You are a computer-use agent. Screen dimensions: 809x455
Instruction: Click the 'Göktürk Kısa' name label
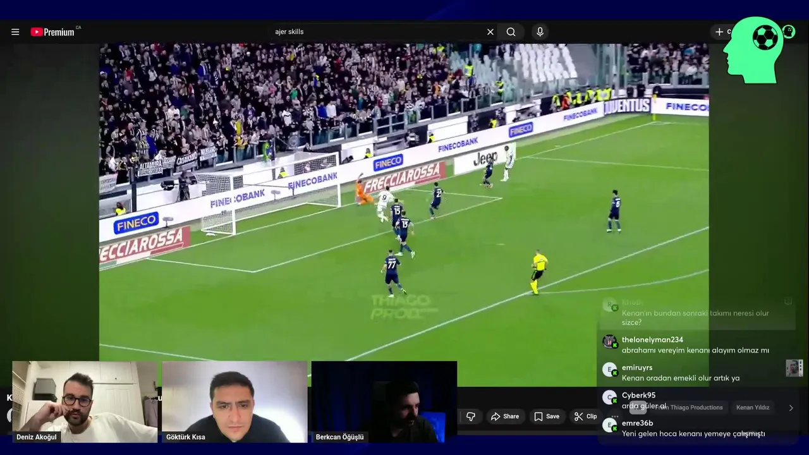185,437
